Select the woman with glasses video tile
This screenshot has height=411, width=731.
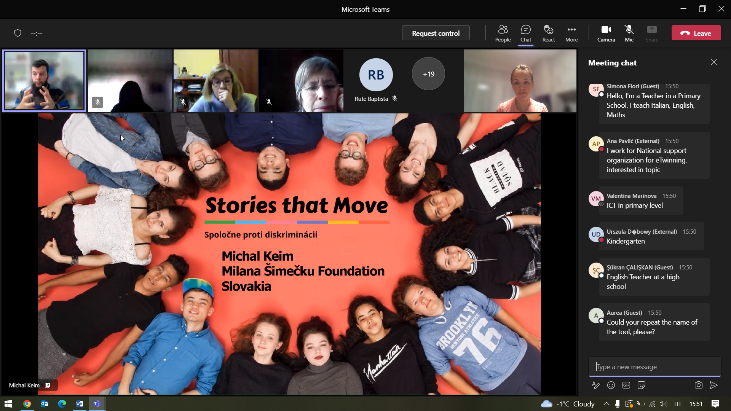click(215, 81)
